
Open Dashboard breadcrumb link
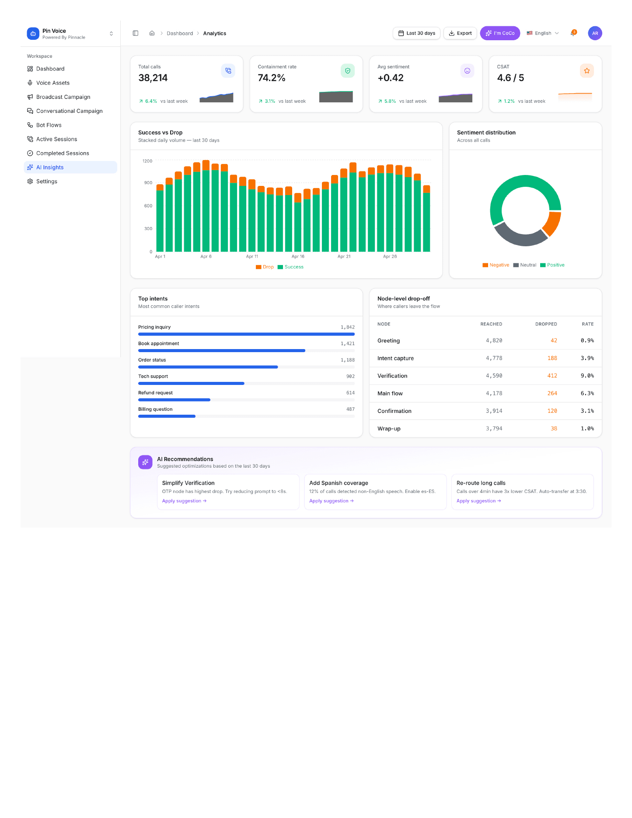(x=180, y=34)
